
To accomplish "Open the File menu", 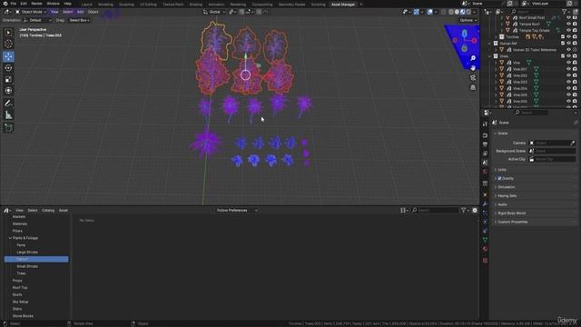I will click(x=13, y=4).
